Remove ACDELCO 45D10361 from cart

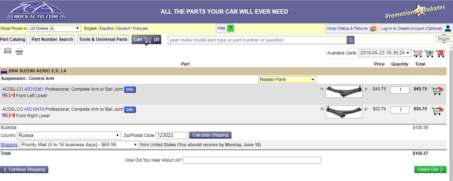coord(437,91)
